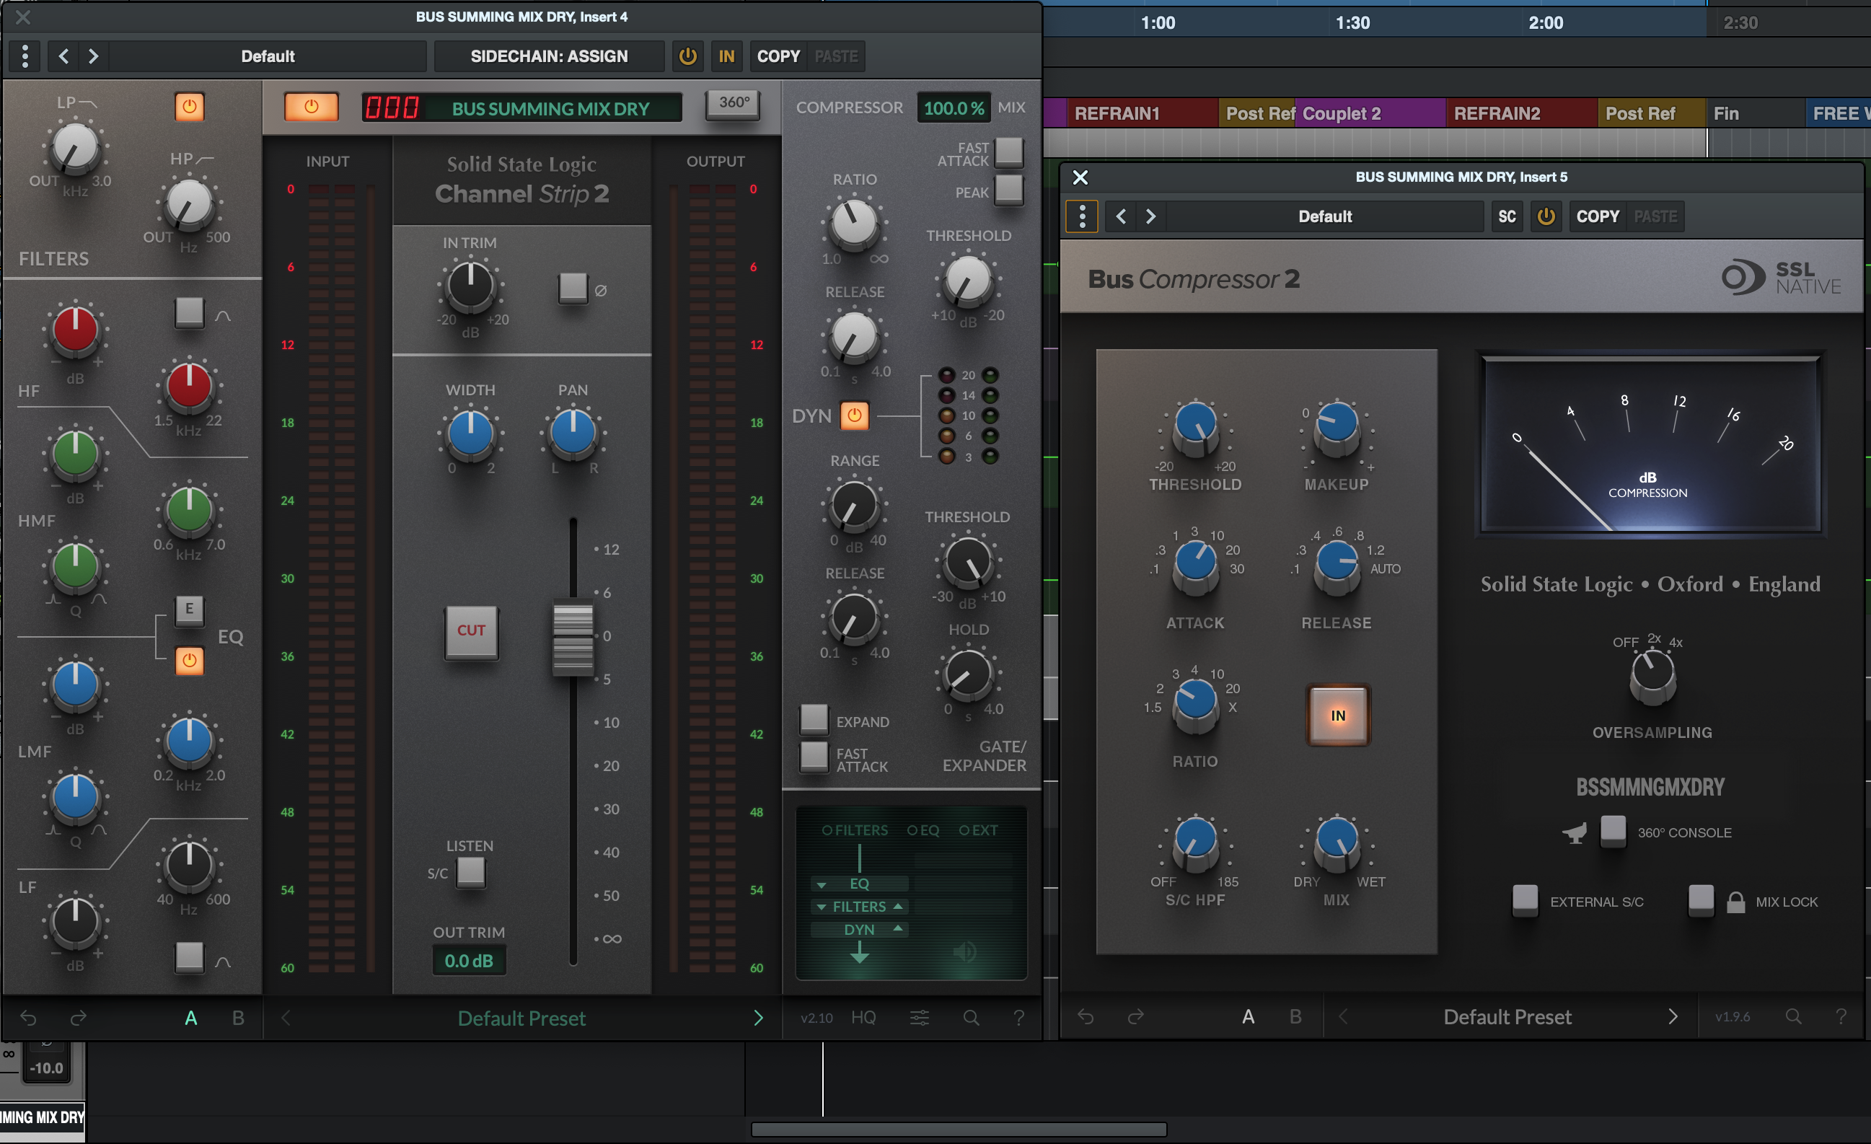
Task: Open Channel Strip search magnifier icon
Action: pyautogui.click(x=970, y=1018)
